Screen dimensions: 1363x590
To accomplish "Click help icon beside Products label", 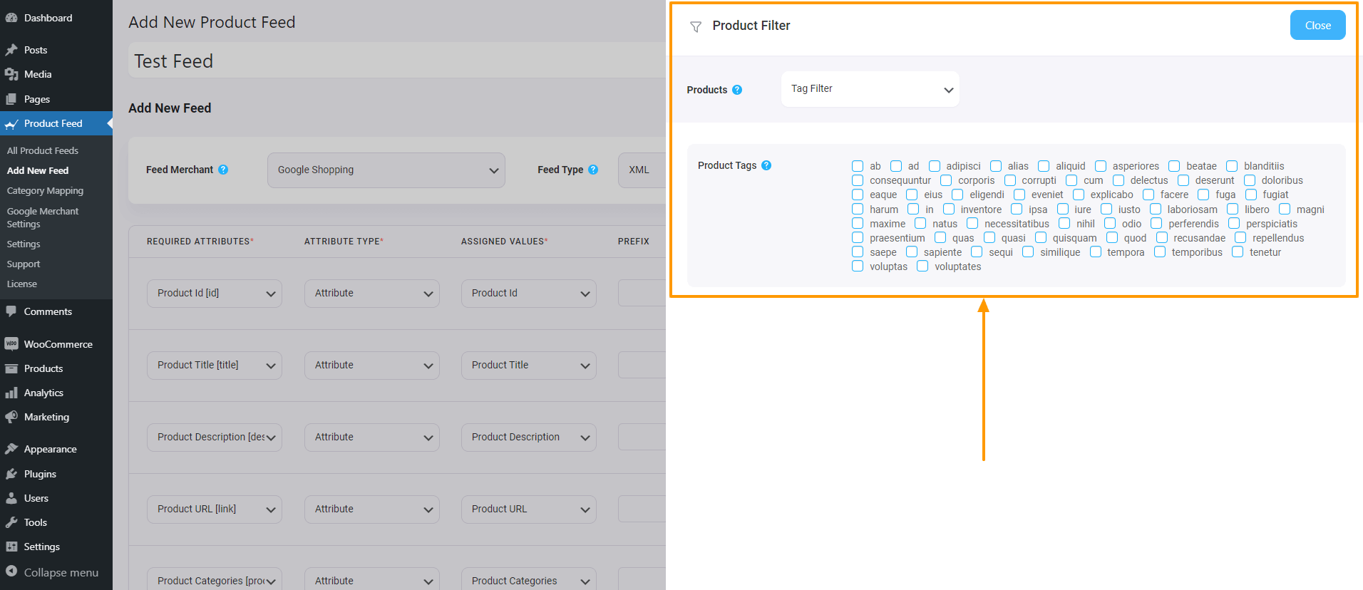I will point(737,90).
